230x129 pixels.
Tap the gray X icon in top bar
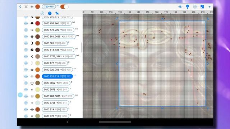[26, 6]
